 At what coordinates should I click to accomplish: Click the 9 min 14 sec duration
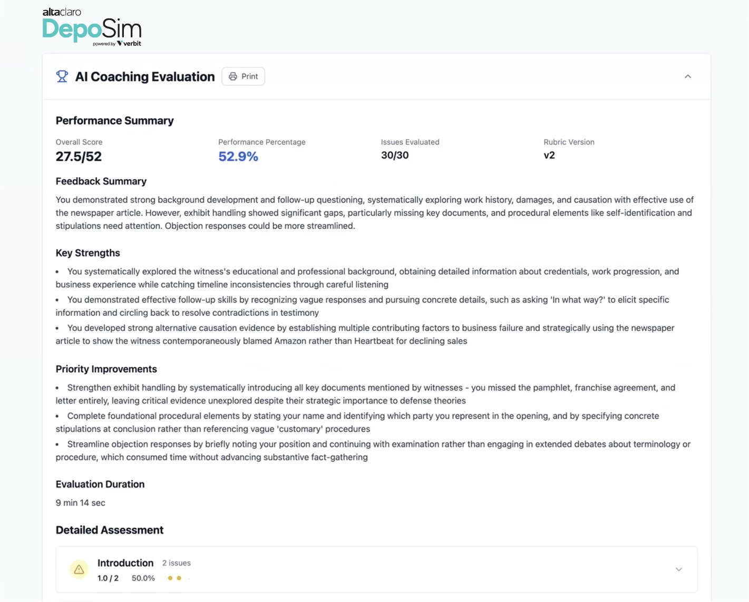(81, 503)
